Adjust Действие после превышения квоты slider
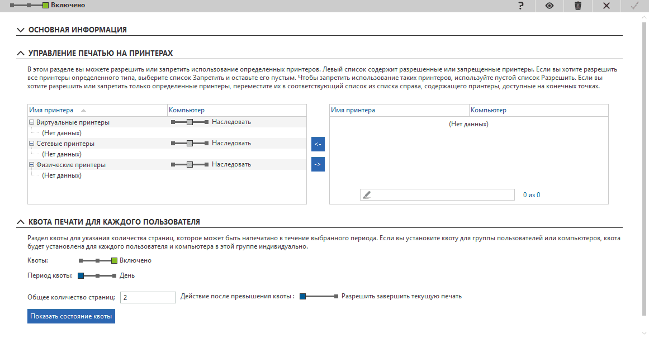649x338 pixels. pos(319,296)
